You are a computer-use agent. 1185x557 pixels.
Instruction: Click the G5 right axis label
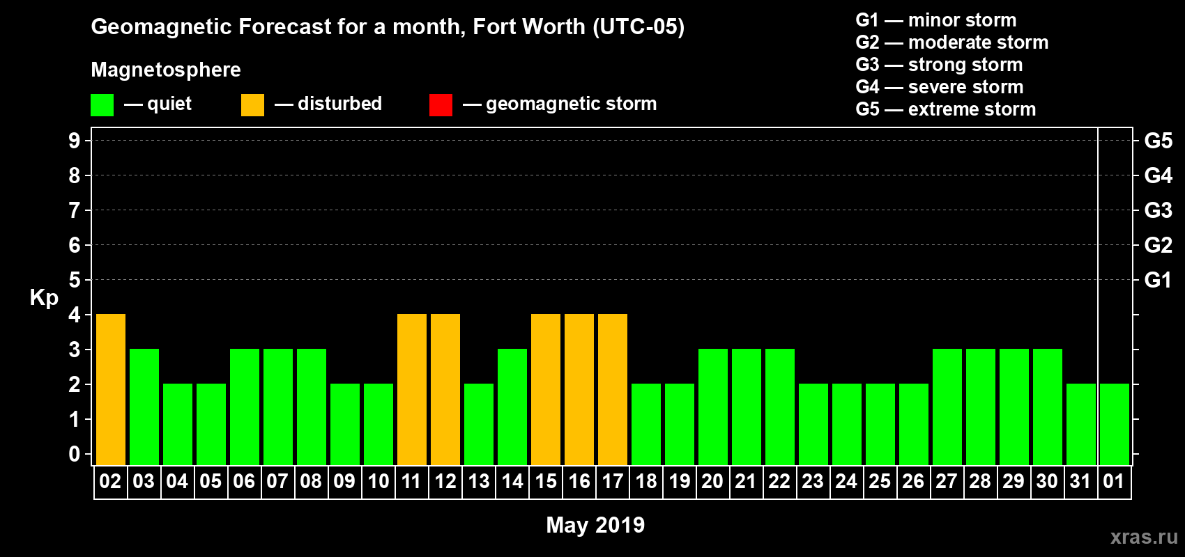(x=1159, y=141)
